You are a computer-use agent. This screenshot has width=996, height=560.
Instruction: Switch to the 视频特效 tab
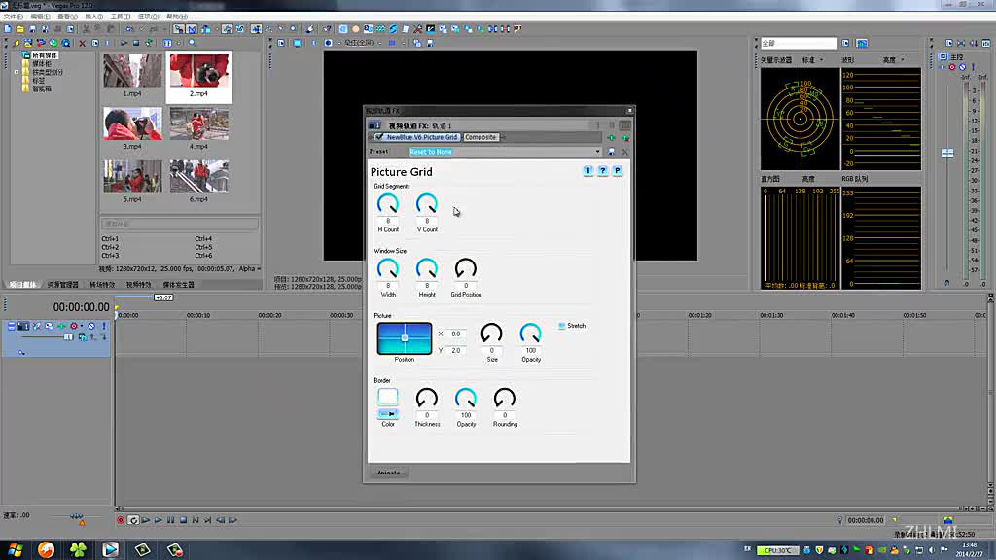point(138,285)
